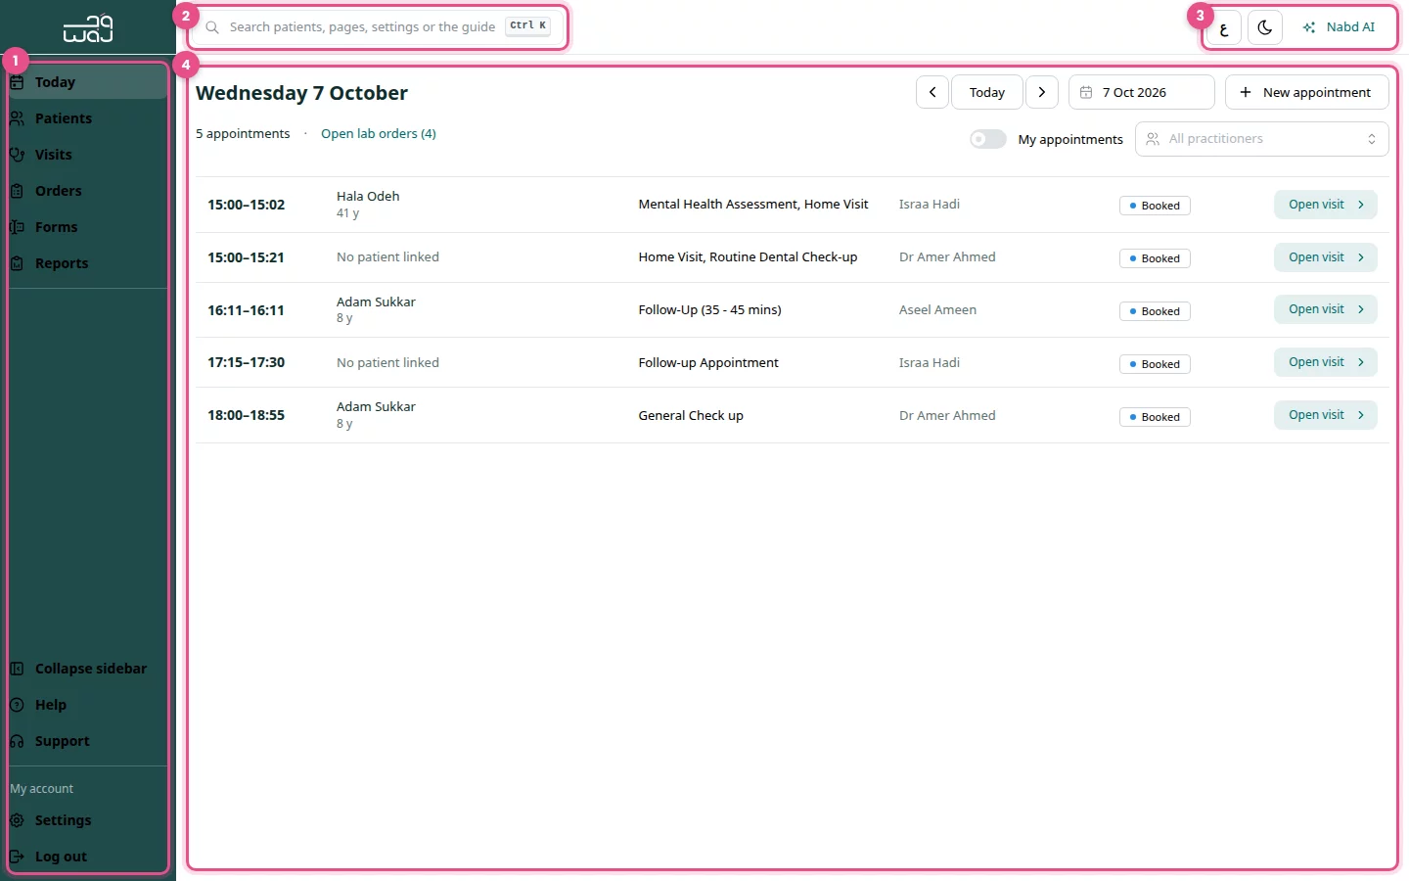Screen dimensions: 1409x881
Task: Open visit for the 18:00–18:55 appointment
Action: pyautogui.click(x=1326, y=415)
